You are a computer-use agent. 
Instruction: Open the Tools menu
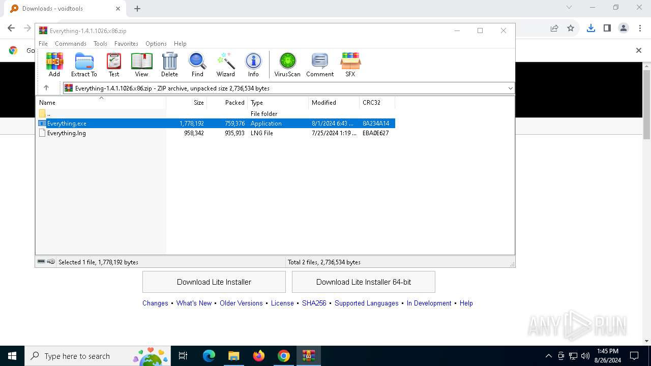pyautogui.click(x=100, y=44)
